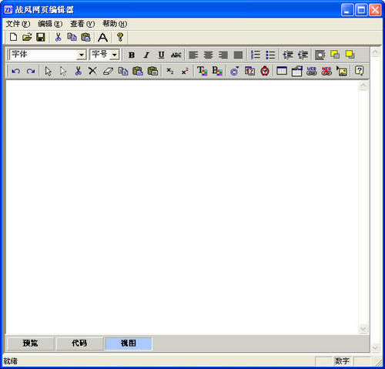The width and height of the screenshot is (385, 369).
Task: Open the 查看(V) menu
Action: click(82, 24)
